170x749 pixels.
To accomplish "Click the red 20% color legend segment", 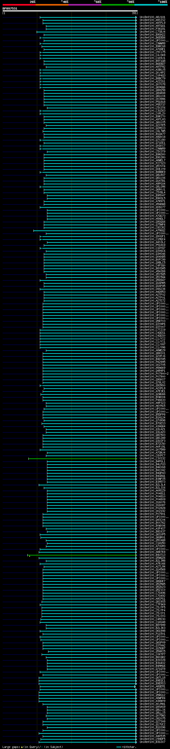I will [19, 5].
